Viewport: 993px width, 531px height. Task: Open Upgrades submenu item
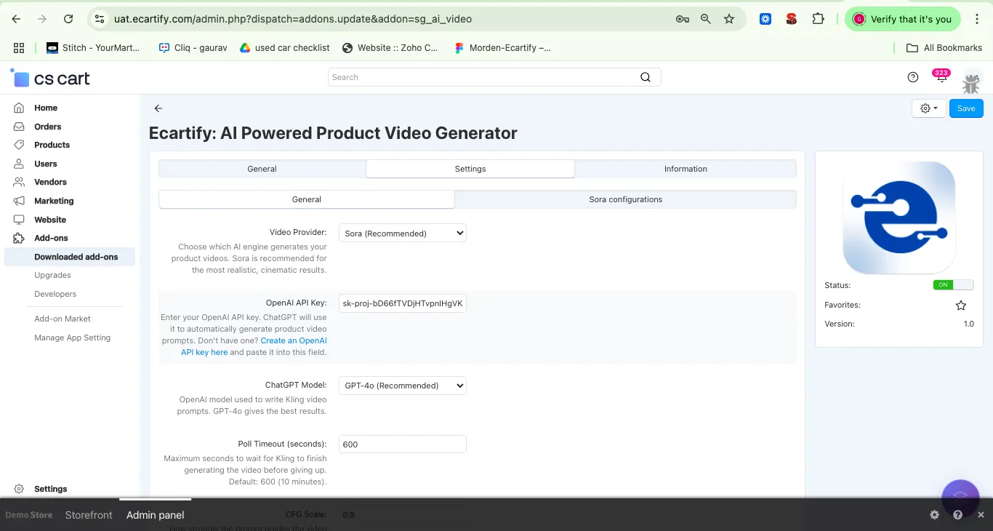point(52,275)
